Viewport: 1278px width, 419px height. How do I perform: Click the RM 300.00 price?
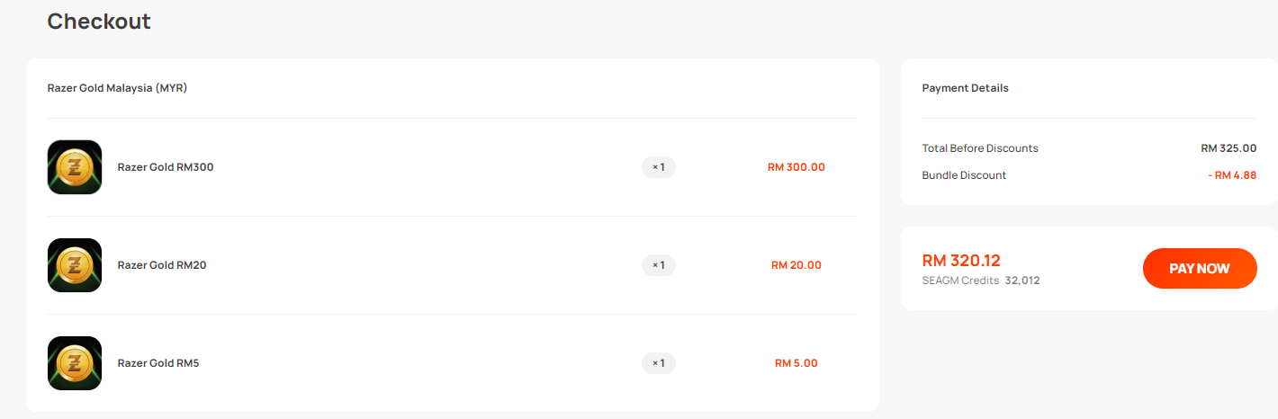click(796, 167)
